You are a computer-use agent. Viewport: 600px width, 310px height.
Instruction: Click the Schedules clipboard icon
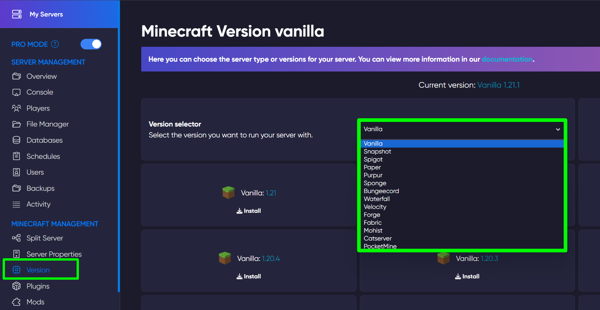pos(17,156)
